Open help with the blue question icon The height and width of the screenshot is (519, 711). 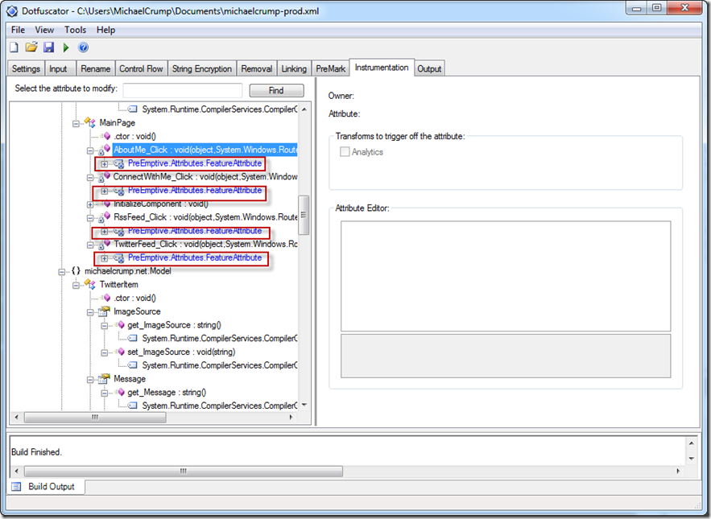click(x=84, y=47)
